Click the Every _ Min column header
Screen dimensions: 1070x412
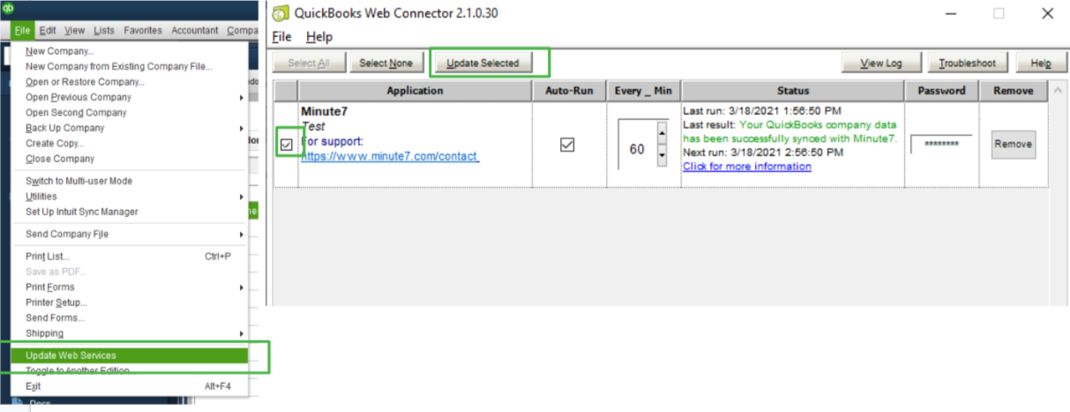pyautogui.click(x=643, y=90)
